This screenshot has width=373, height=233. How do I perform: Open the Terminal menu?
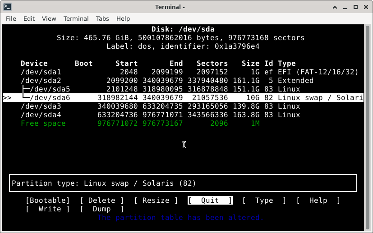(x=76, y=18)
